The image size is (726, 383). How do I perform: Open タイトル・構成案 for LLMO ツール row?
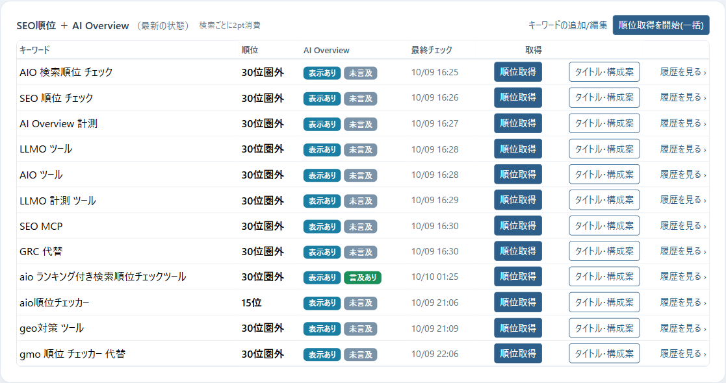click(x=604, y=149)
